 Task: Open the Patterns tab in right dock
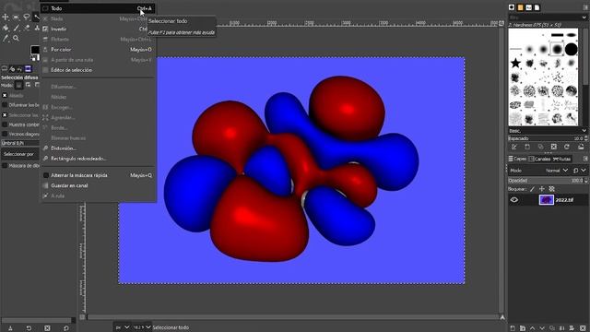520,7
